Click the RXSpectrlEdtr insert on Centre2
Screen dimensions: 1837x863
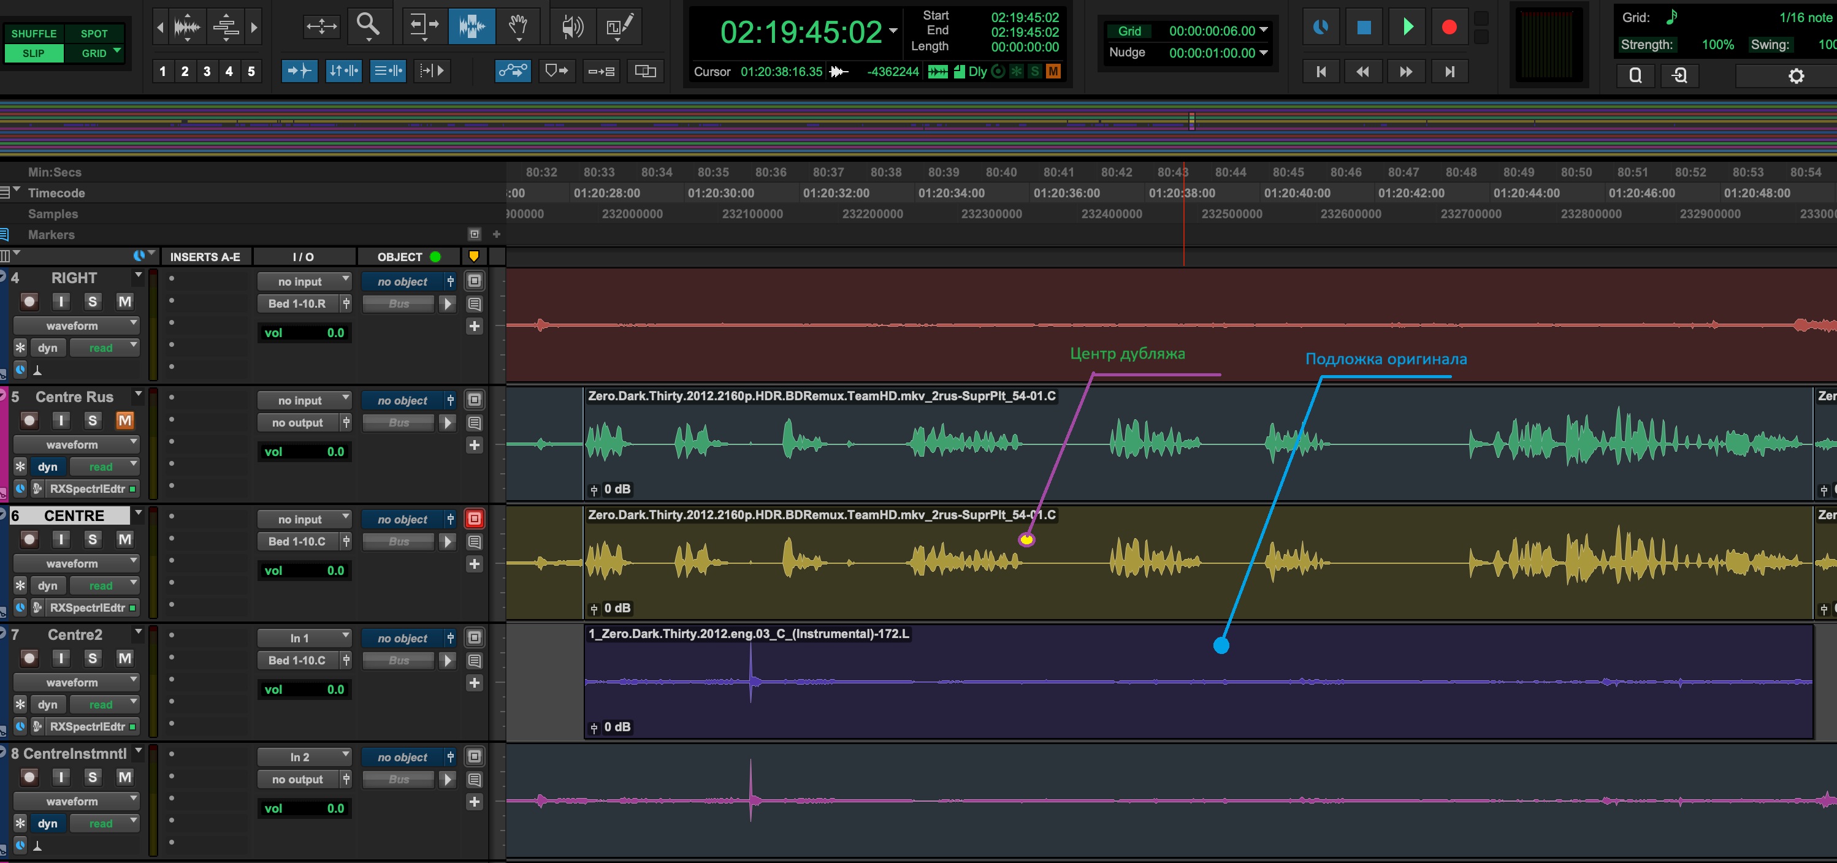[87, 727]
